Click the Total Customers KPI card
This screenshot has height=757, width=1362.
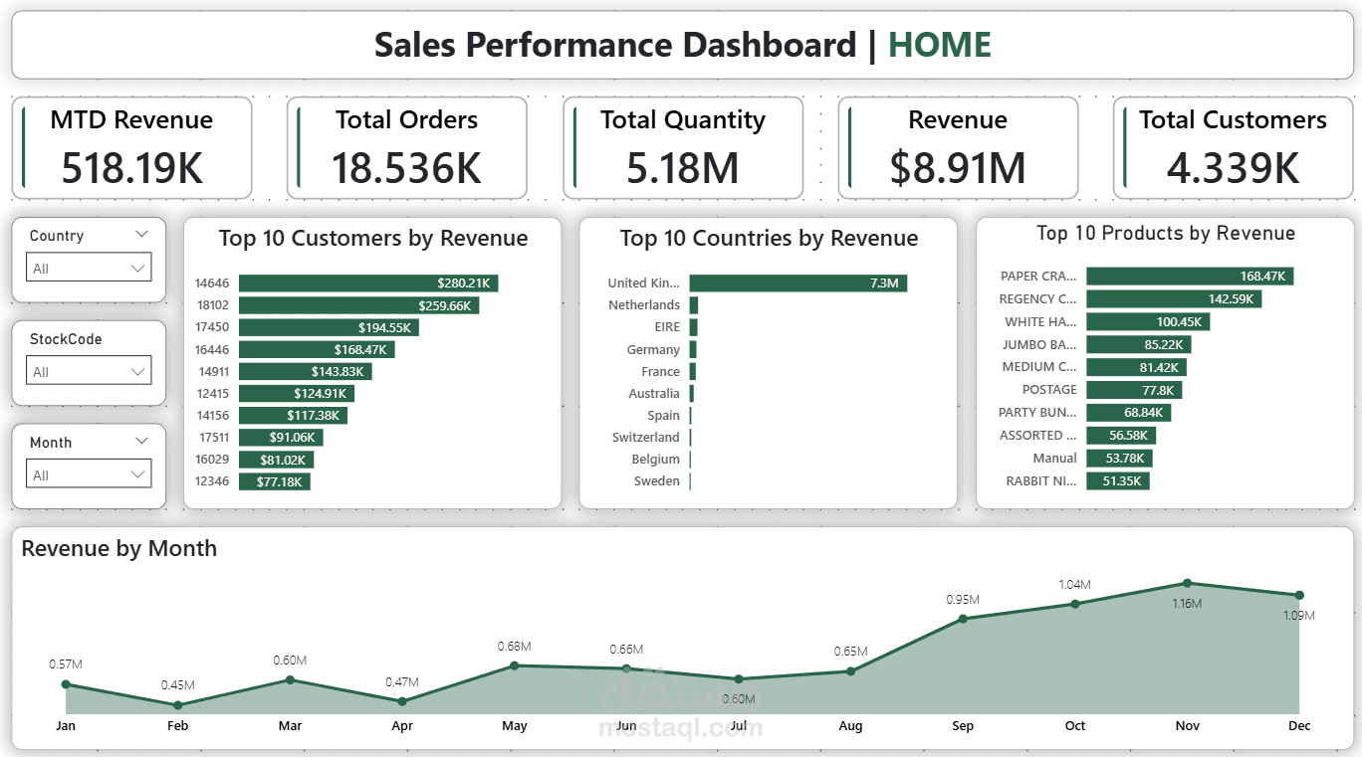(1234, 147)
